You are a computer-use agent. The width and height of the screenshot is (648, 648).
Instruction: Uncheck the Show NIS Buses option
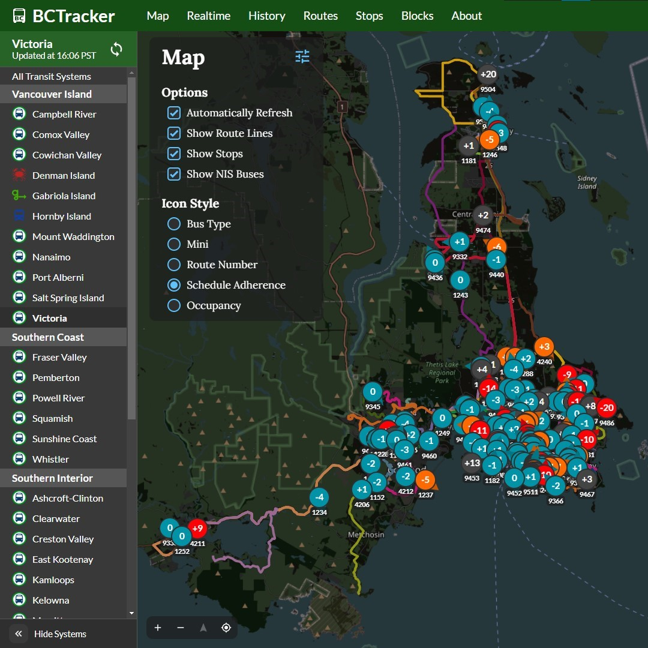coord(174,174)
